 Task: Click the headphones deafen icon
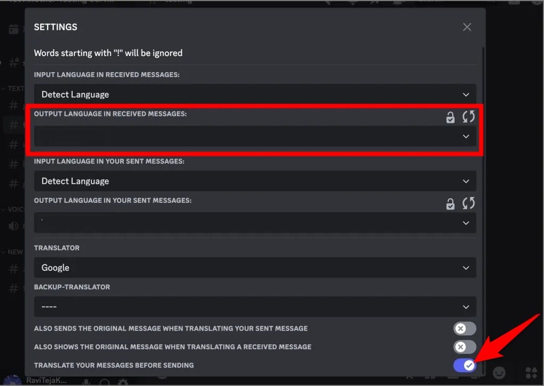click(x=104, y=382)
